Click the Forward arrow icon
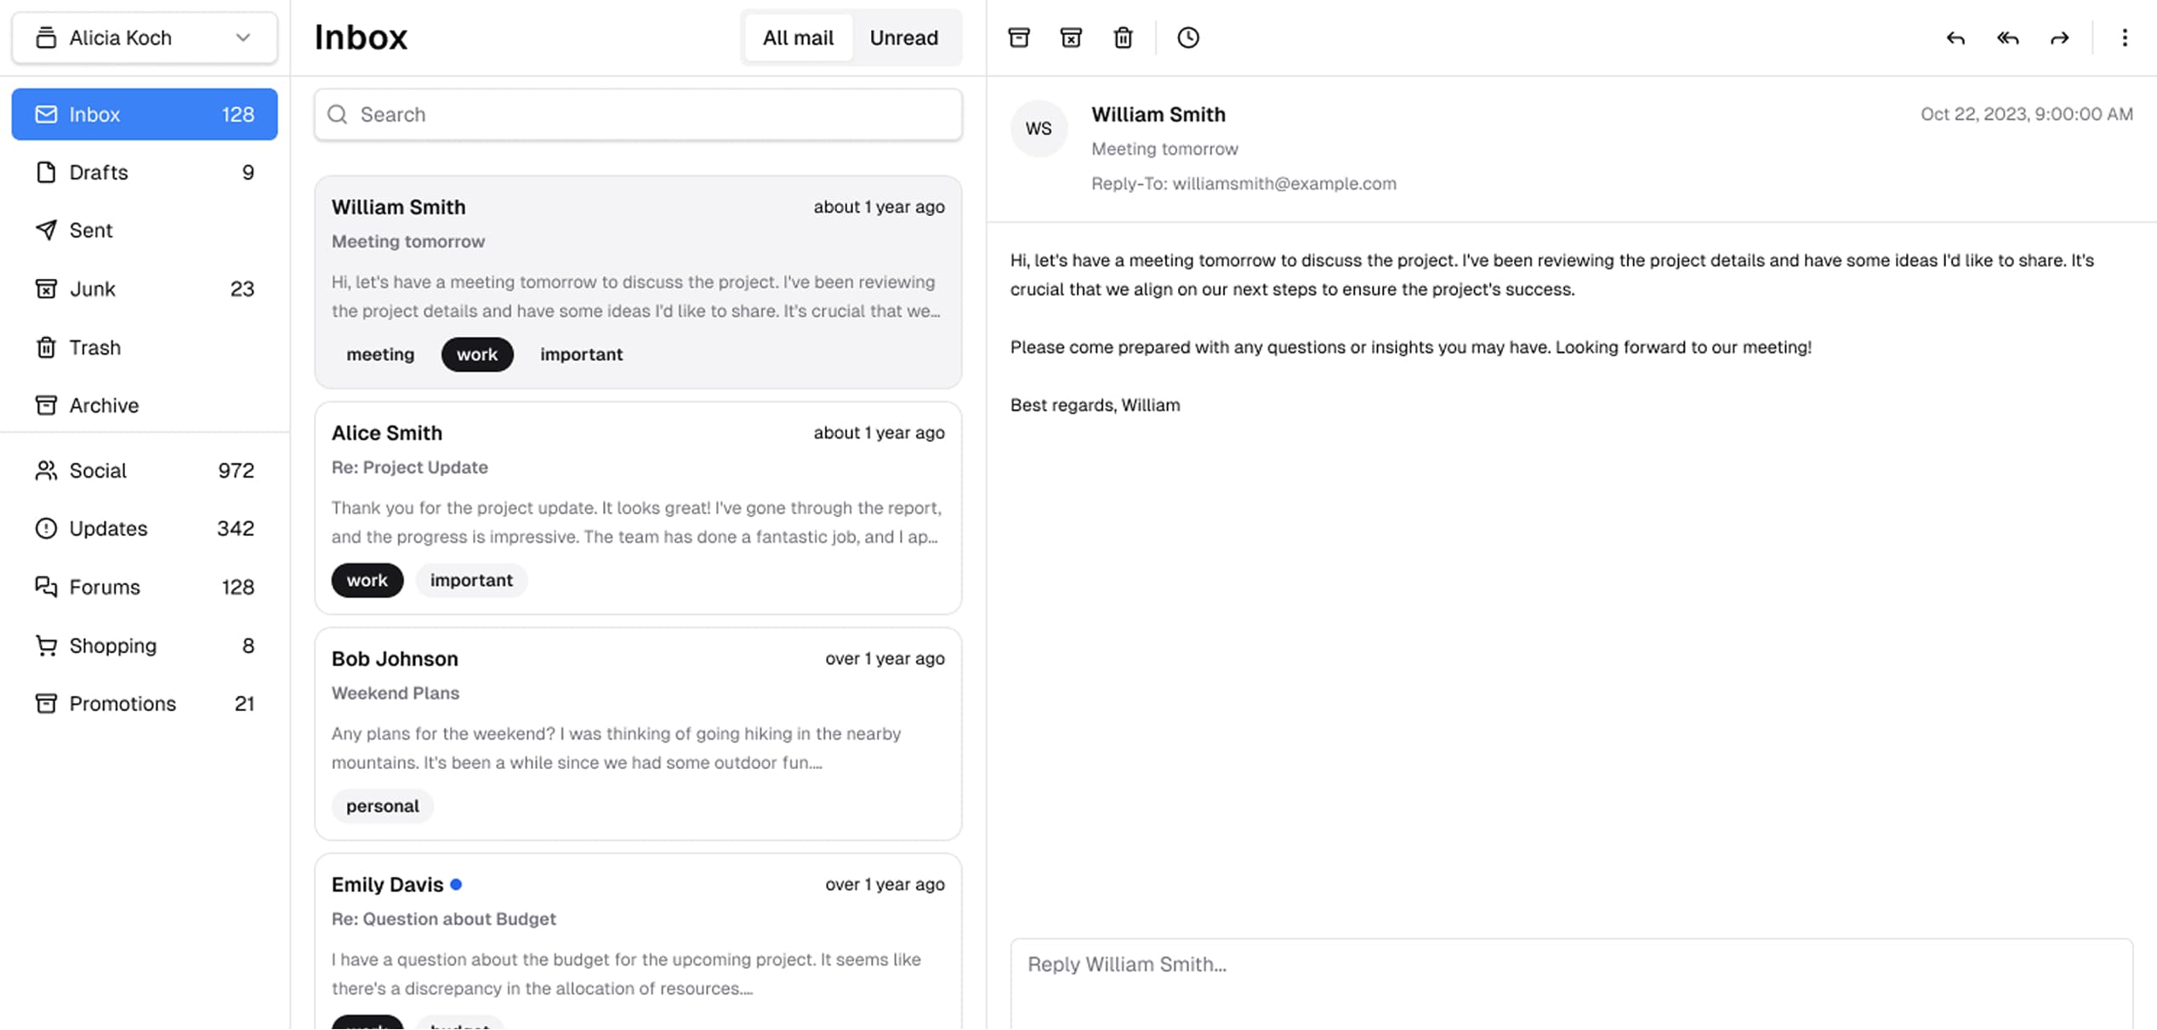Screen dimensions: 2157x1030 (x=2059, y=37)
